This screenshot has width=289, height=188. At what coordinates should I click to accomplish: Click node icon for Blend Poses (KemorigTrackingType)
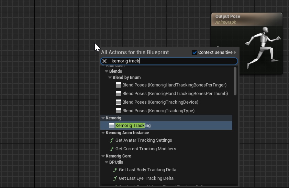tap(119, 111)
